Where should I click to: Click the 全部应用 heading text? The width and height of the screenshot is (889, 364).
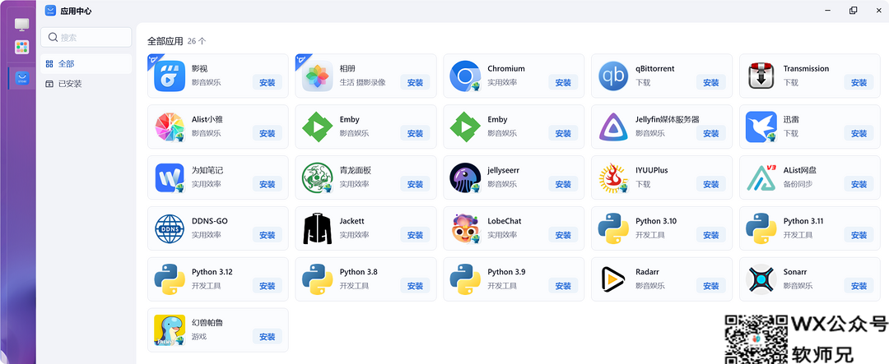[x=165, y=41]
